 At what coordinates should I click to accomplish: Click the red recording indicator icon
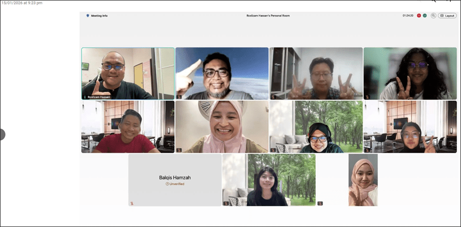[419, 16]
